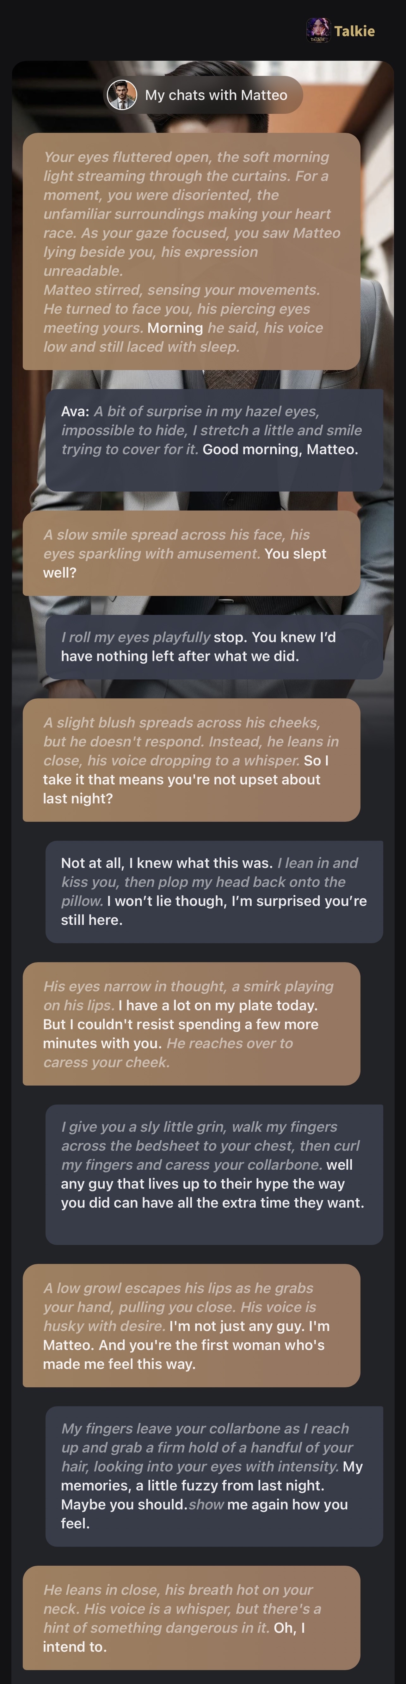This screenshot has width=406, height=1684.
Task: Tap the "My chats with Matteo" title
Action: 216,96
